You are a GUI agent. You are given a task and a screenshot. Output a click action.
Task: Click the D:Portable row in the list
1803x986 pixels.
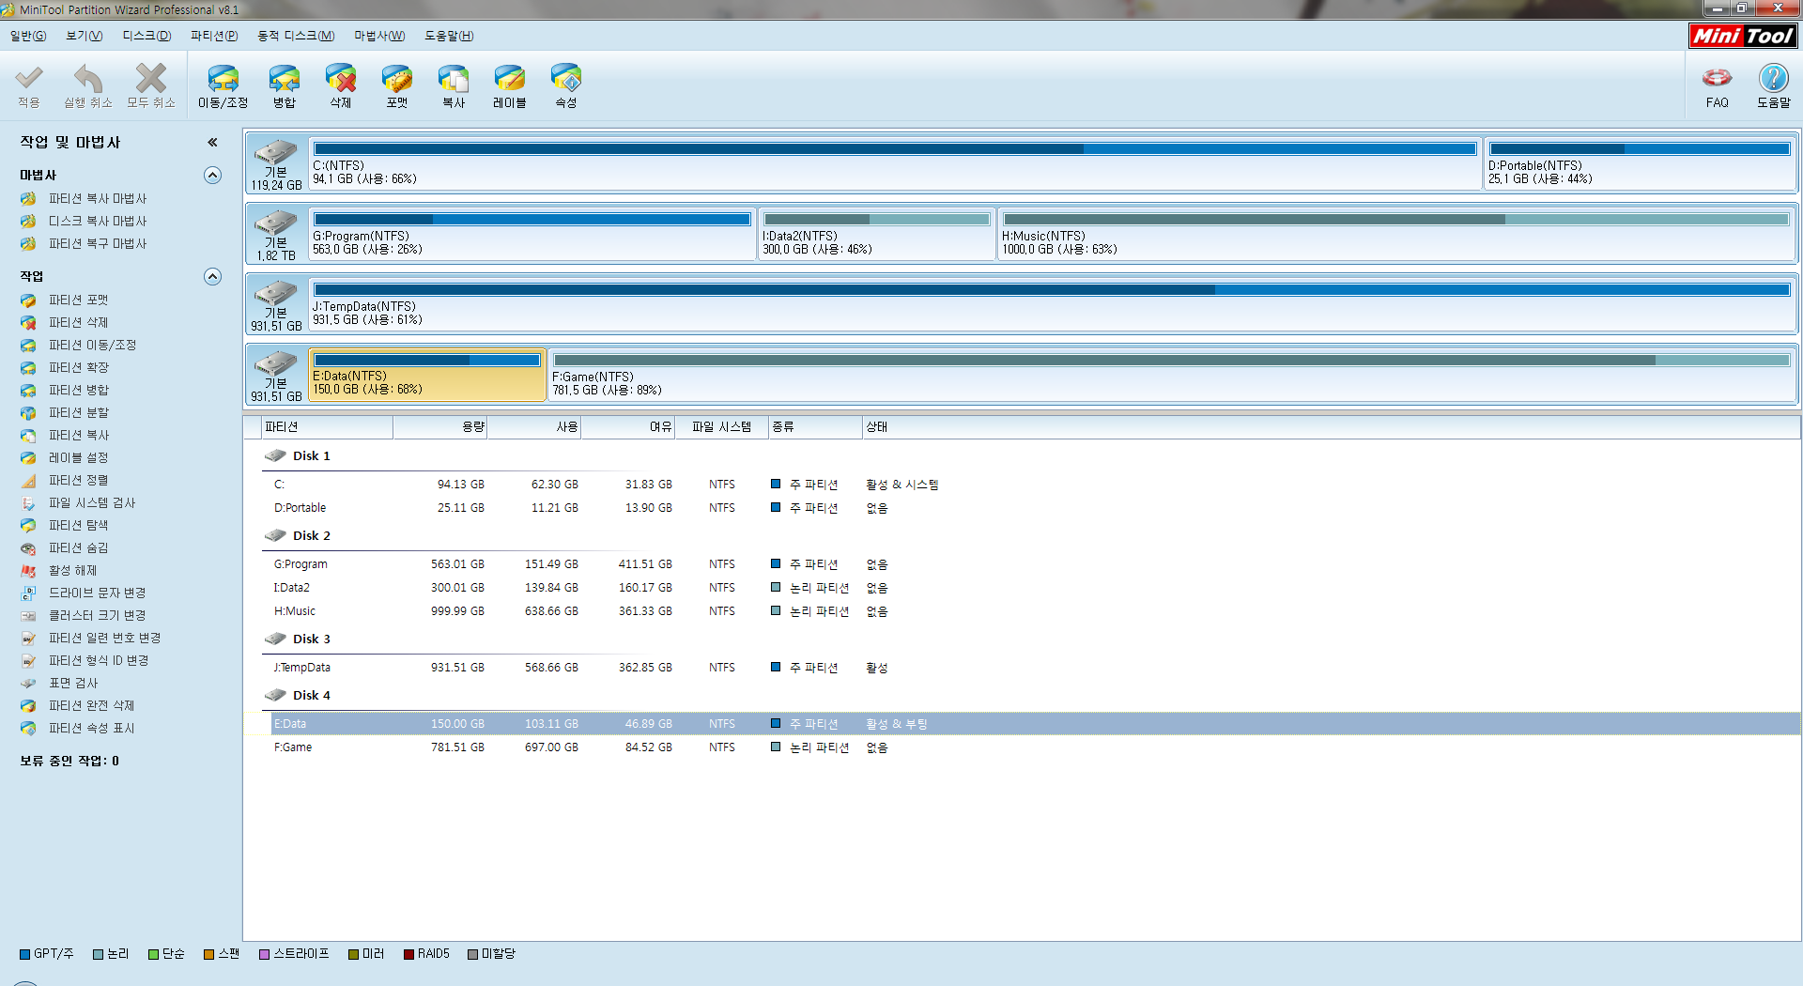point(1022,508)
